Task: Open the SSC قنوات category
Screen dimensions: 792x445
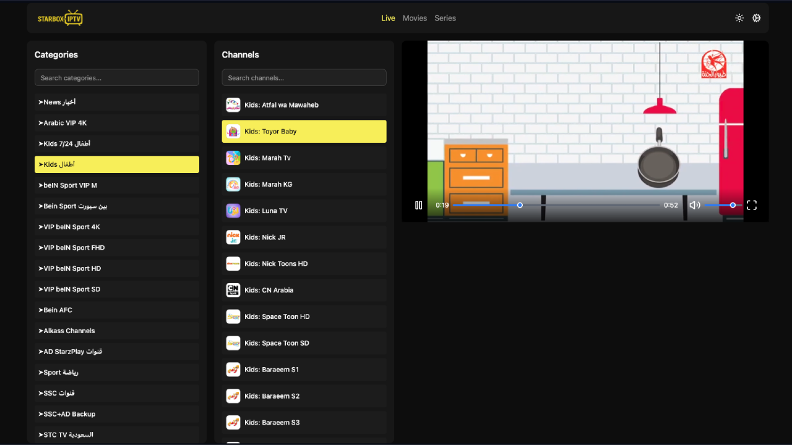Action: [x=117, y=393]
